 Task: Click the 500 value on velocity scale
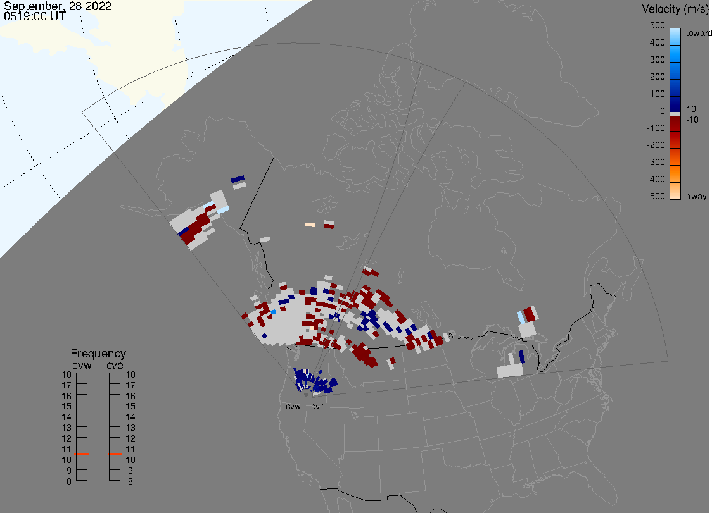(x=657, y=25)
